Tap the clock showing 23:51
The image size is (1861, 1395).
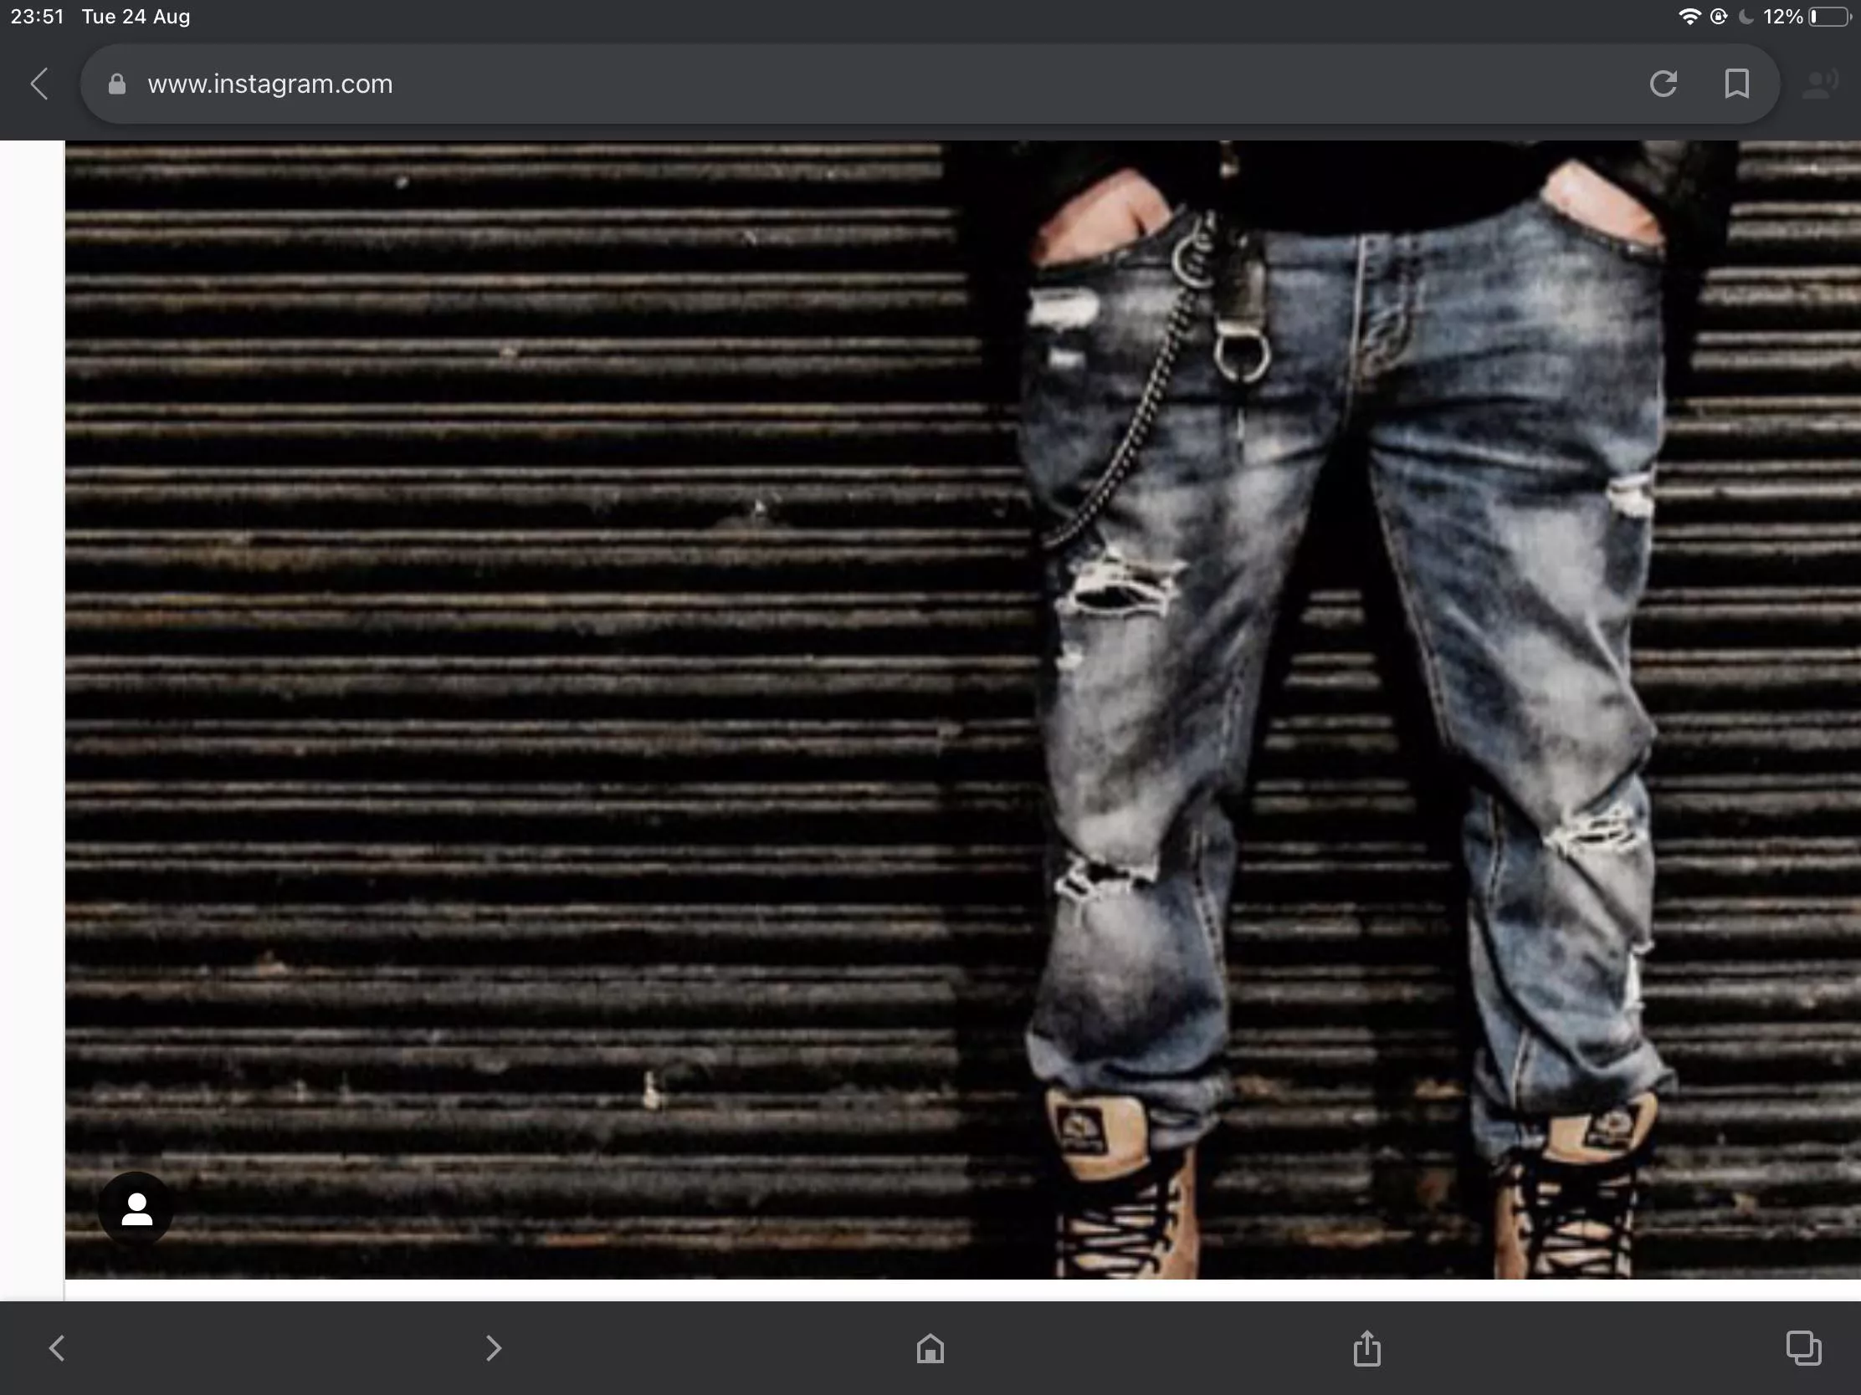38,15
